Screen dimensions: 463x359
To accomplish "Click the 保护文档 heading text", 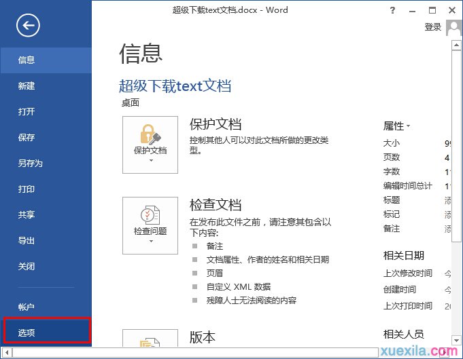I will click(216, 124).
